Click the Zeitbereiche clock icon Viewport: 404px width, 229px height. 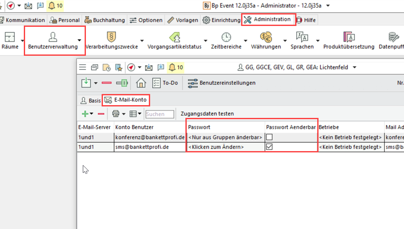tap(226, 37)
